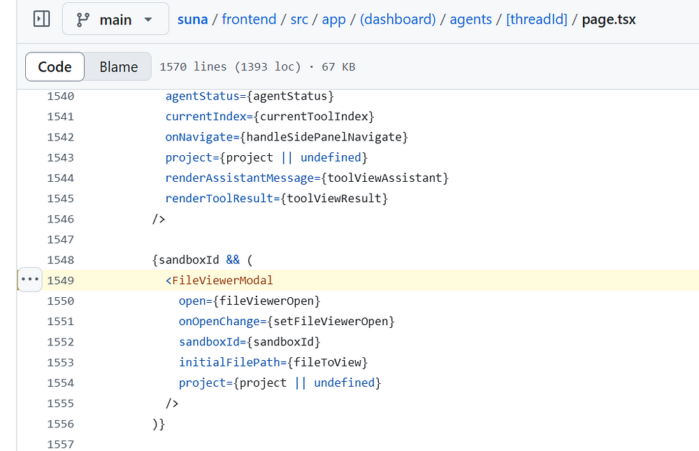Expand the file tree side panel icon
Viewport: 699px width, 451px height.
(41, 19)
